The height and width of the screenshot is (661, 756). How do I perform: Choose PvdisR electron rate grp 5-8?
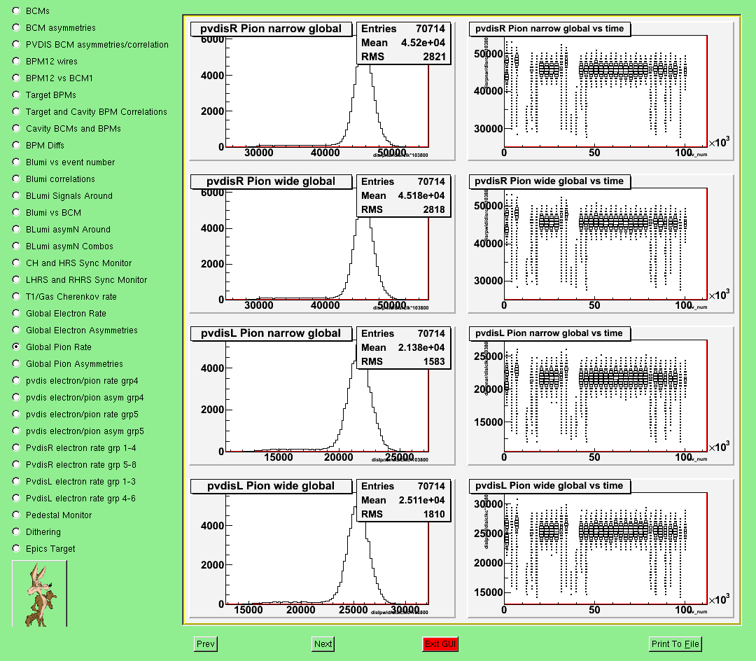click(x=16, y=465)
